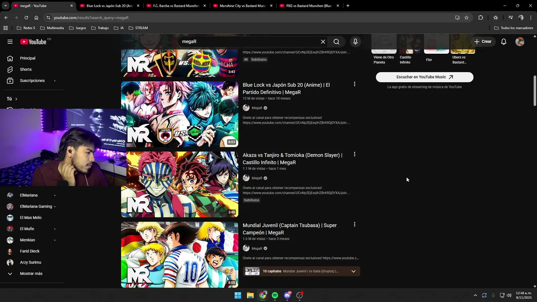Open the STREAM bookmarks folder
Image resolution: width=537 pixels, height=302 pixels.
tap(138, 28)
